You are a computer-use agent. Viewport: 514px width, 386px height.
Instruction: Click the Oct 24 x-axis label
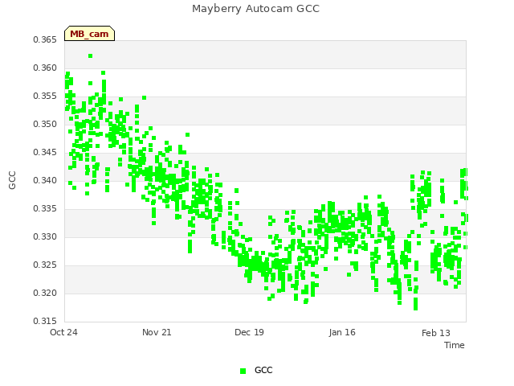63,332
